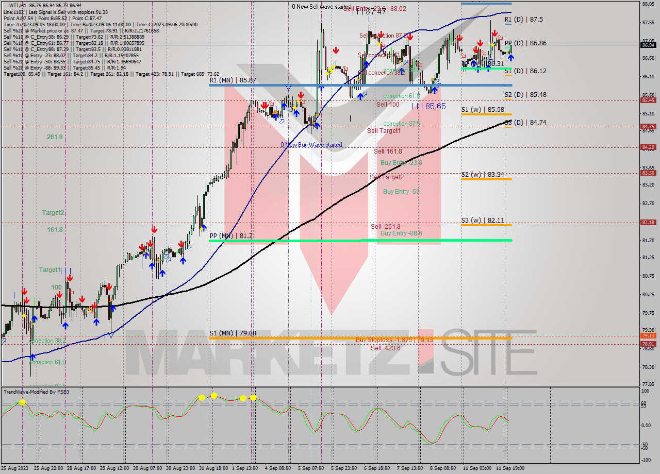Select the 'S1 (D) | 86.12' label
Screen dimensions: 660x474
pos(525,71)
